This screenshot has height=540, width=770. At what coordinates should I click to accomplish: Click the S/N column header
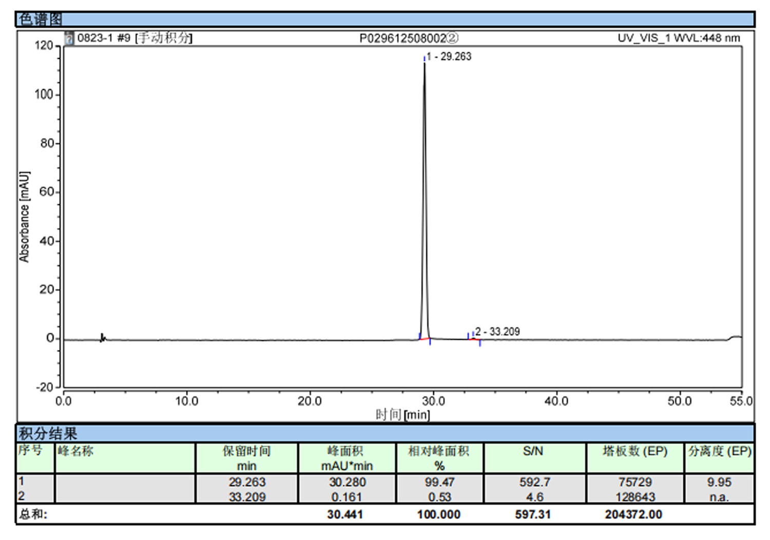[x=533, y=452]
